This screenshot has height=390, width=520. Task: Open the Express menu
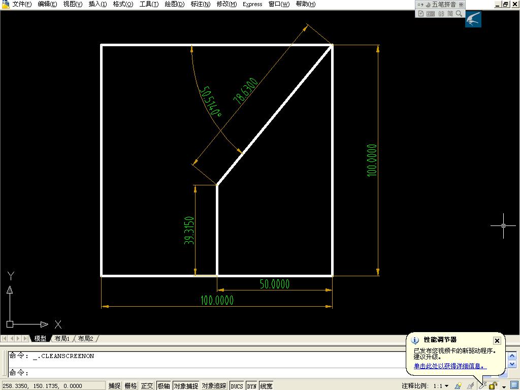pos(252,4)
